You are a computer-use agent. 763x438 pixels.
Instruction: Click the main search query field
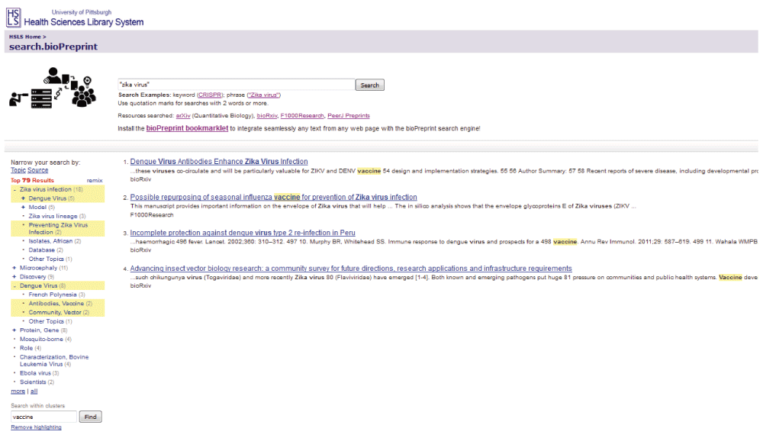point(236,85)
